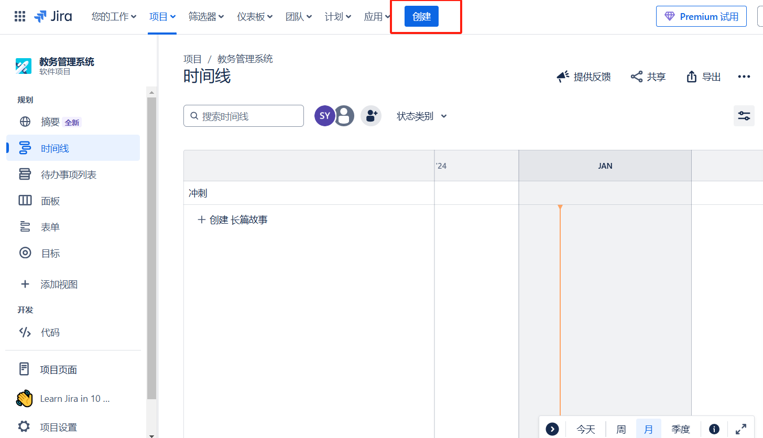This screenshot has height=438, width=763.
Task: Select 时间线 in the sidebar
Action: (x=73, y=148)
